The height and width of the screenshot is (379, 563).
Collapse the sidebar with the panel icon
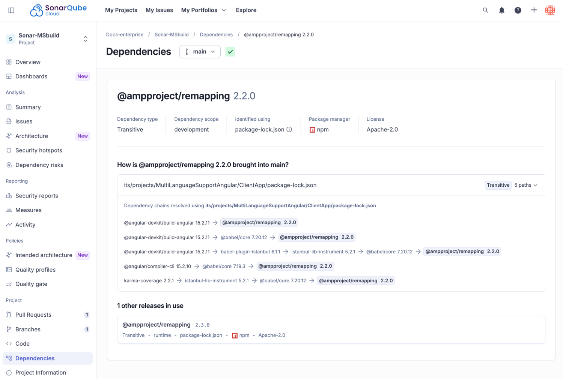point(11,10)
